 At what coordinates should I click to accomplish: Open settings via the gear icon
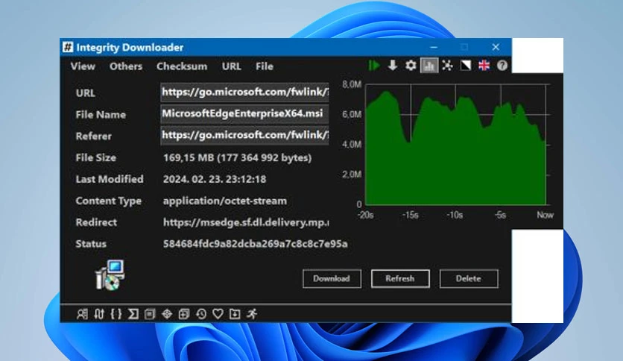(x=411, y=66)
